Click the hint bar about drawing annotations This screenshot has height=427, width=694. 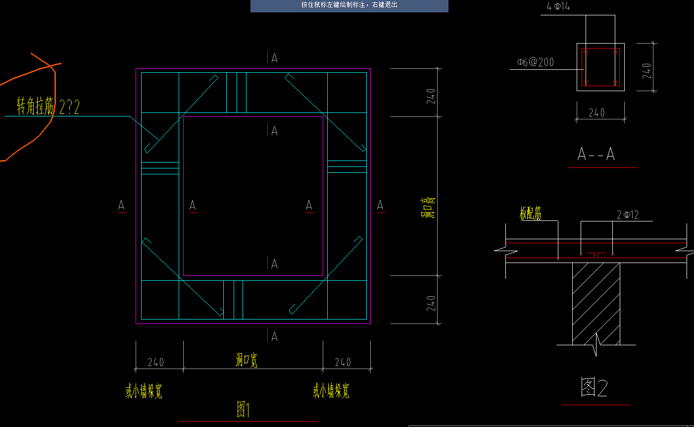(349, 5)
